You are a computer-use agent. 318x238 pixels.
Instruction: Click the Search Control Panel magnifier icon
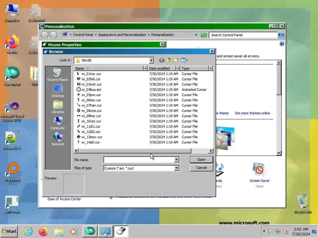pyautogui.click(x=281, y=35)
